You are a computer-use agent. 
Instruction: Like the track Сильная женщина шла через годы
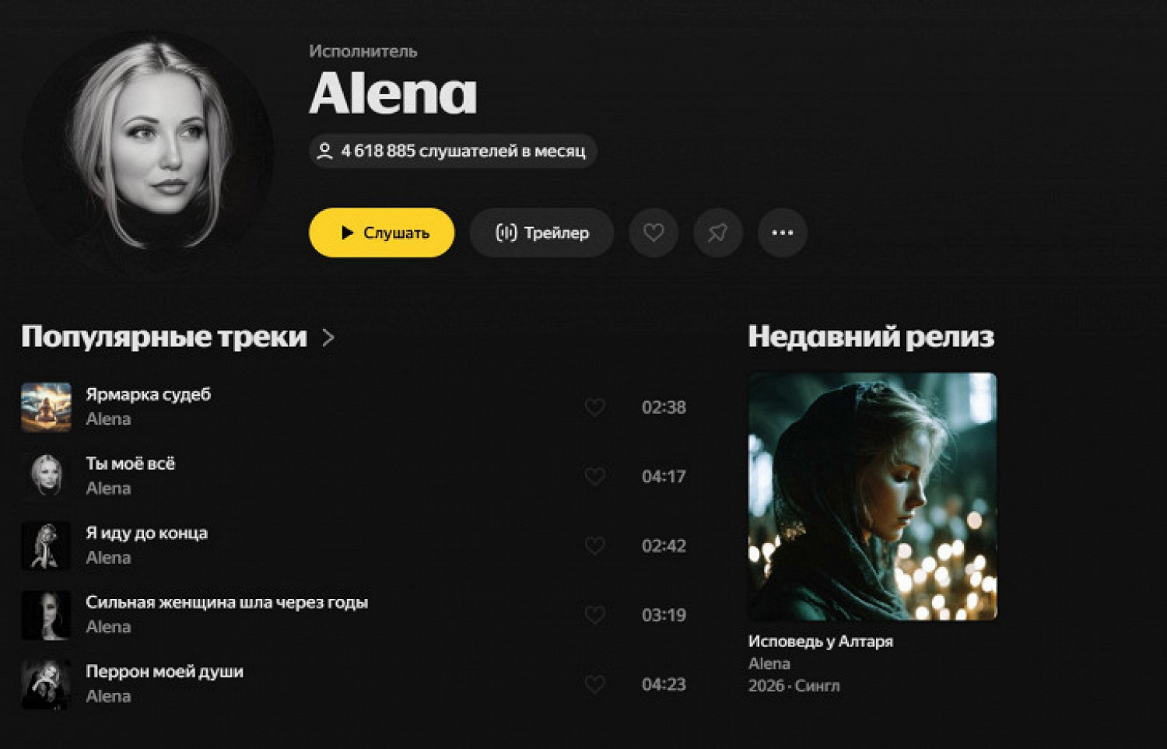[594, 614]
